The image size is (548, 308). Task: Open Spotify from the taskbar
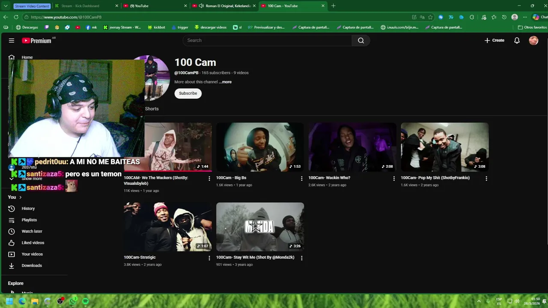(85, 301)
